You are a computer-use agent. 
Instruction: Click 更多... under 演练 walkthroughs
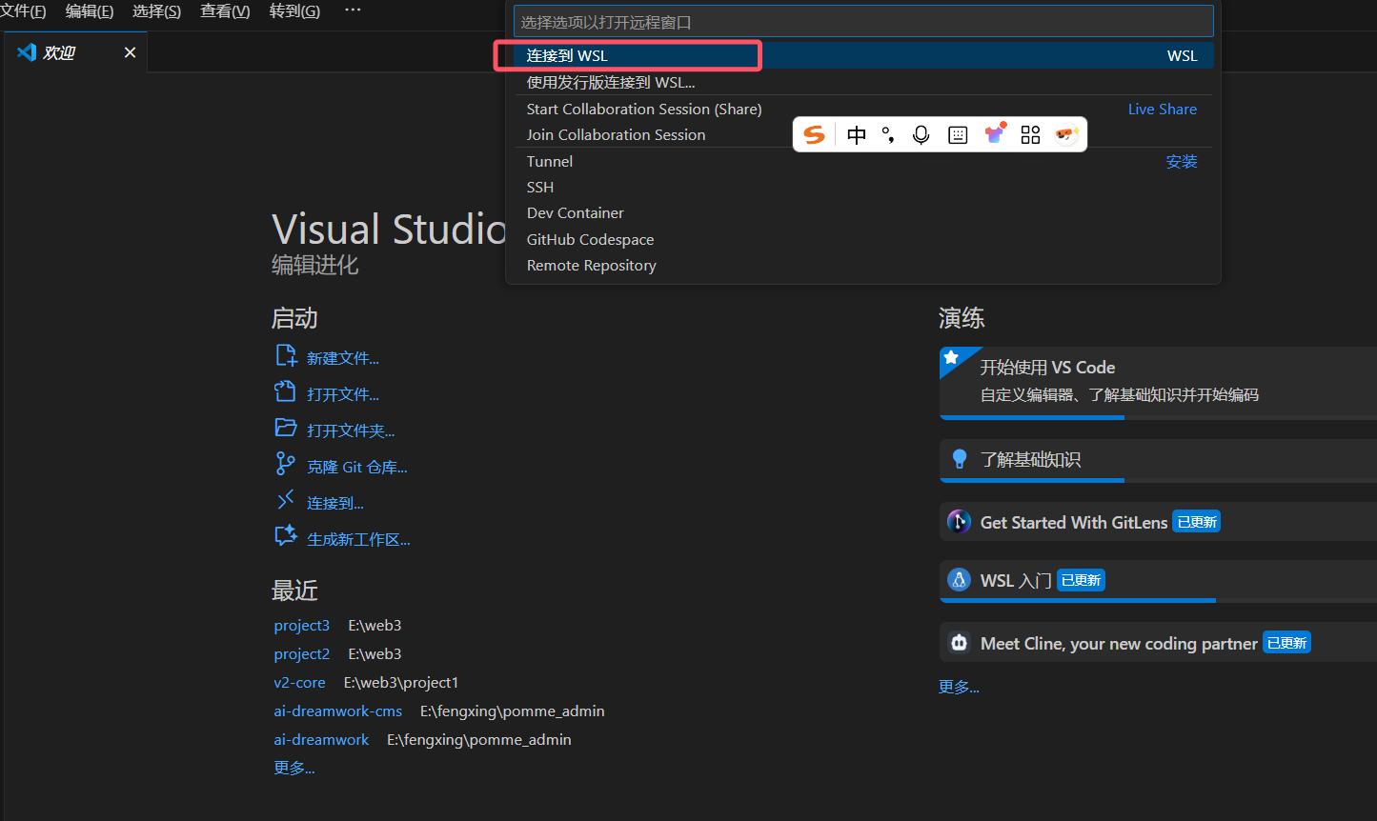959,687
